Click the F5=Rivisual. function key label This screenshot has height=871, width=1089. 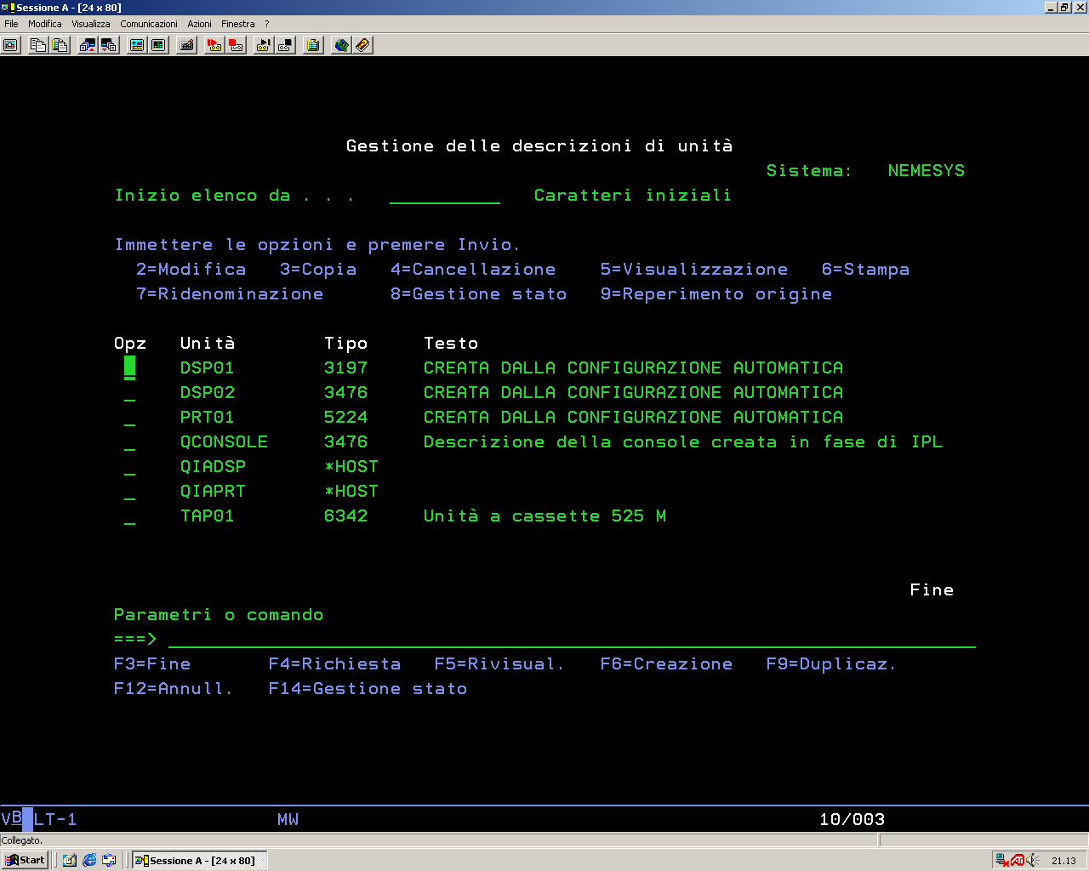point(499,663)
